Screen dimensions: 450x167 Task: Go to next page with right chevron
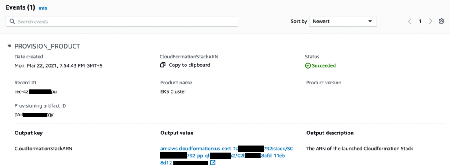(x=431, y=21)
